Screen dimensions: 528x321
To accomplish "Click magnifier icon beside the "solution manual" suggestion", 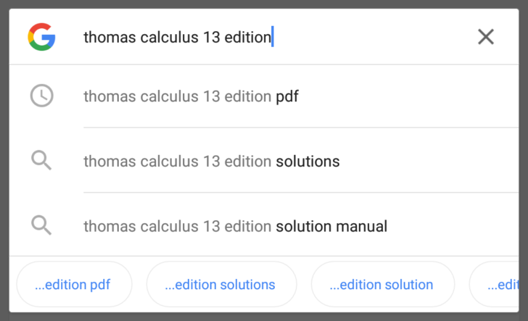I will tap(41, 225).
